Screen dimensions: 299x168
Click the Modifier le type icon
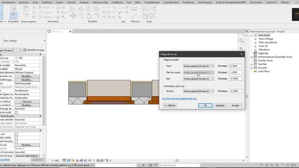coord(25,50)
